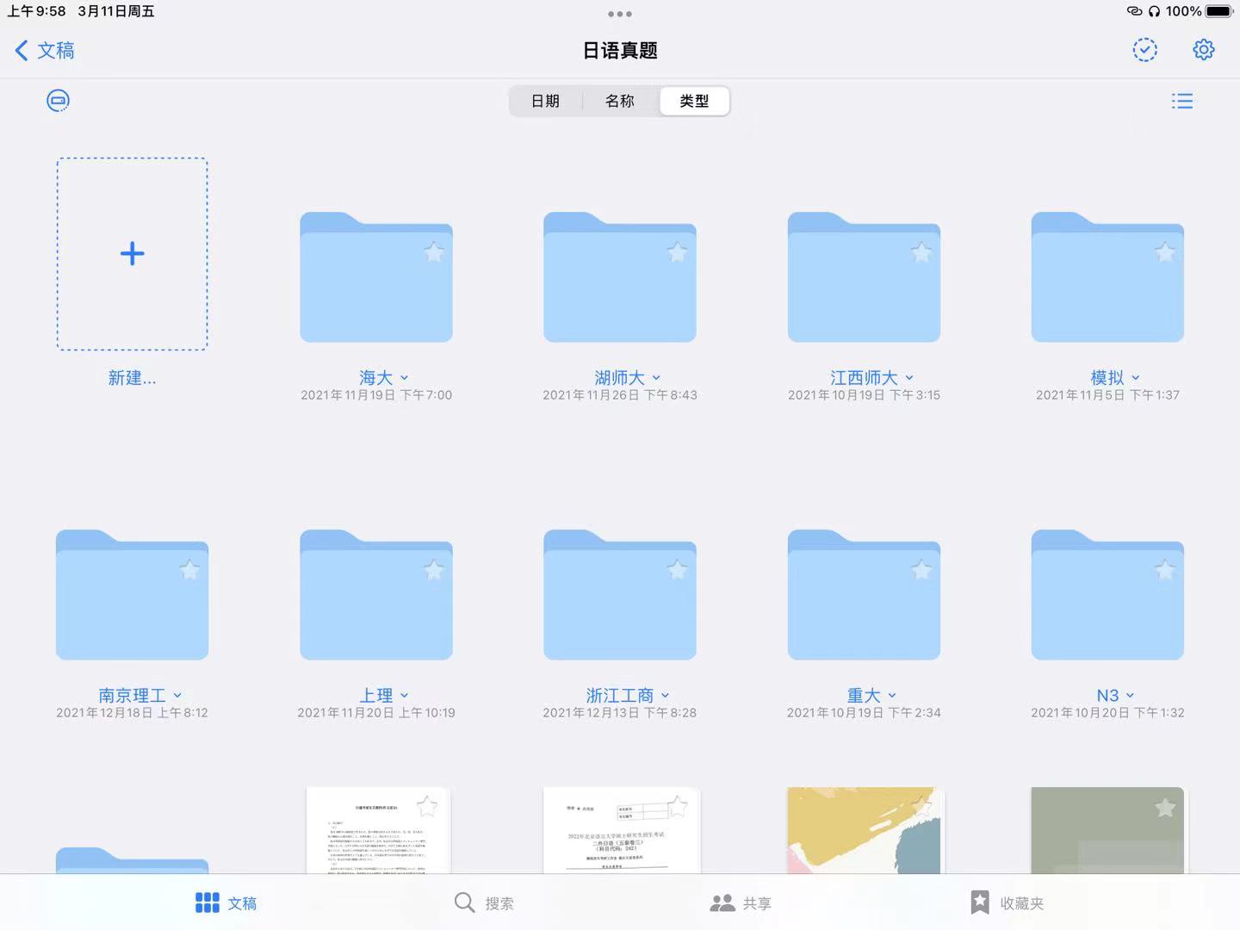Tap the 搜索 label in the bottom bar
Image resolution: width=1240 pixels, height=930 pixels.
pos(499,903)
